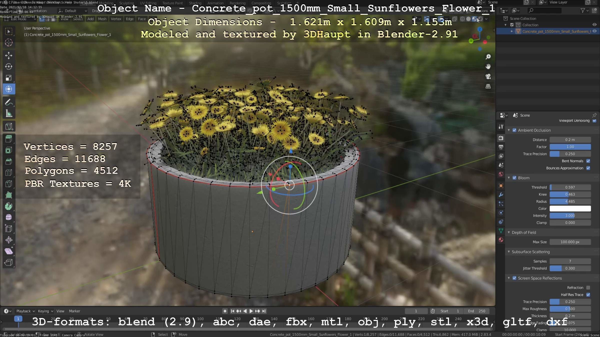
Task: Jump to the last frame
Action: pyautogui.click(x=264, y=311)
